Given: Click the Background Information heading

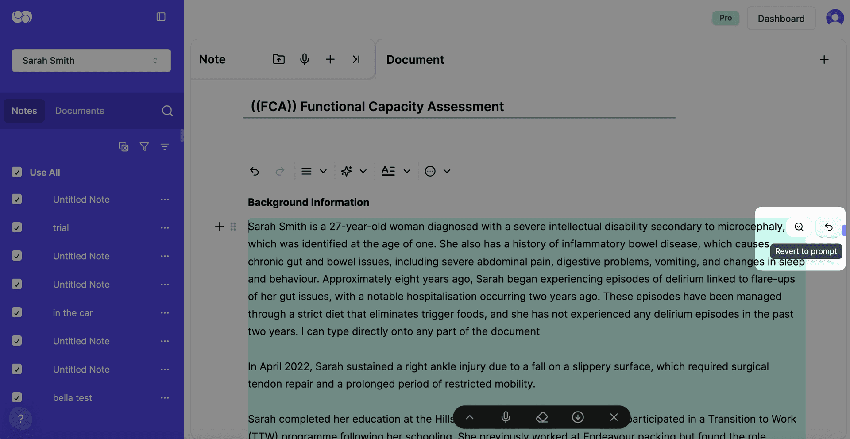Looking at the screenshot, I should (x=309, y=202).
